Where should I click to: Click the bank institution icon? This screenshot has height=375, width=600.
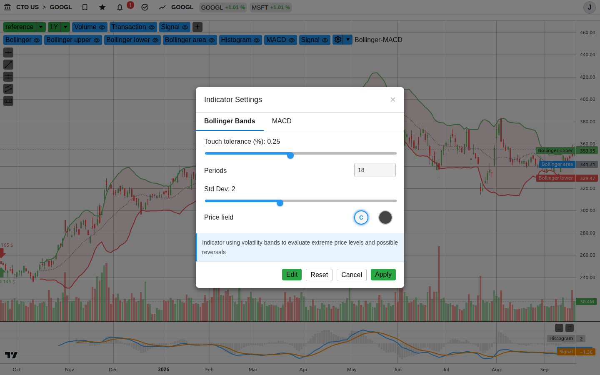click(x=7, y=7)
